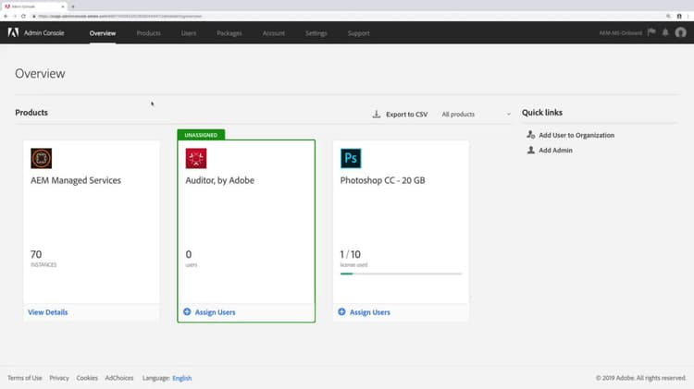Open the Terms of Use footer link
This screenshot has height=389, width=694.
click(25, 378)
